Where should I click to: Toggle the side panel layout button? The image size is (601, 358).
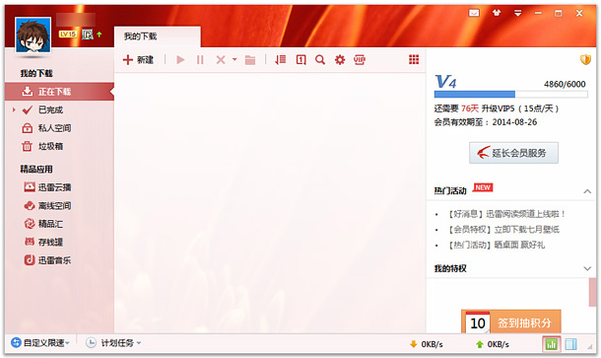point(570,344)
